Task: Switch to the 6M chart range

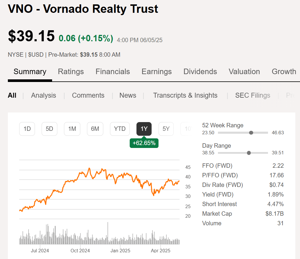Action: click(x=95, y=129)
